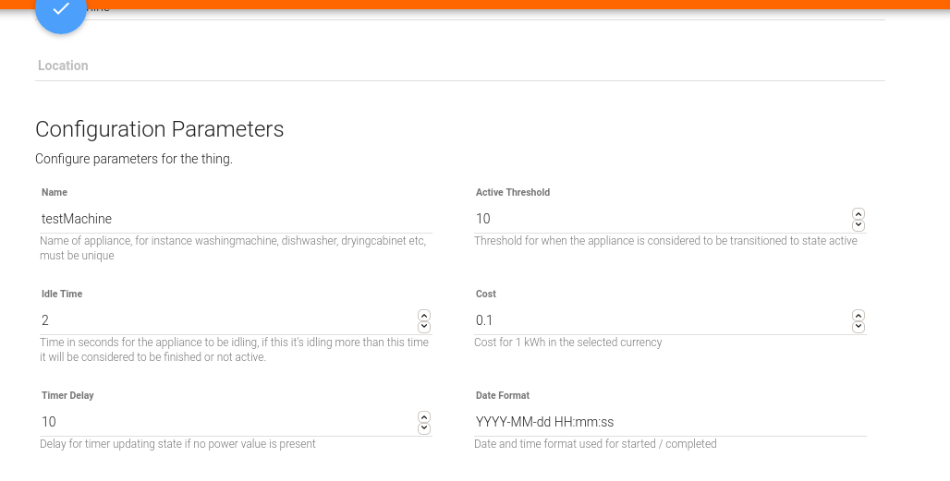Increment the Idle Time value

(x=423, y=315)
